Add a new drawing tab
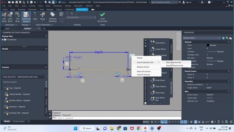The width and height of the screenshot is (234, 132). (x=44, y=29)
